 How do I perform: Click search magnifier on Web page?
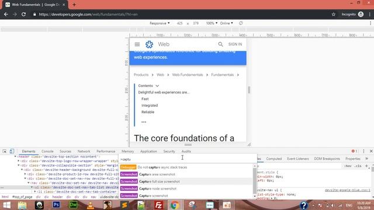(220, 44)
